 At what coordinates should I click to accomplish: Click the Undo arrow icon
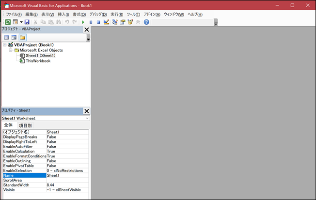(x=67, y=22)
